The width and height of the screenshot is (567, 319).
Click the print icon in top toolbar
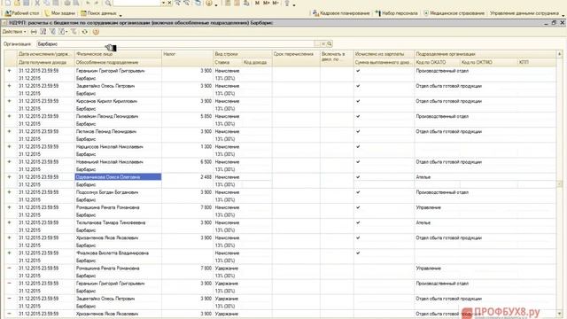(67, 4)
